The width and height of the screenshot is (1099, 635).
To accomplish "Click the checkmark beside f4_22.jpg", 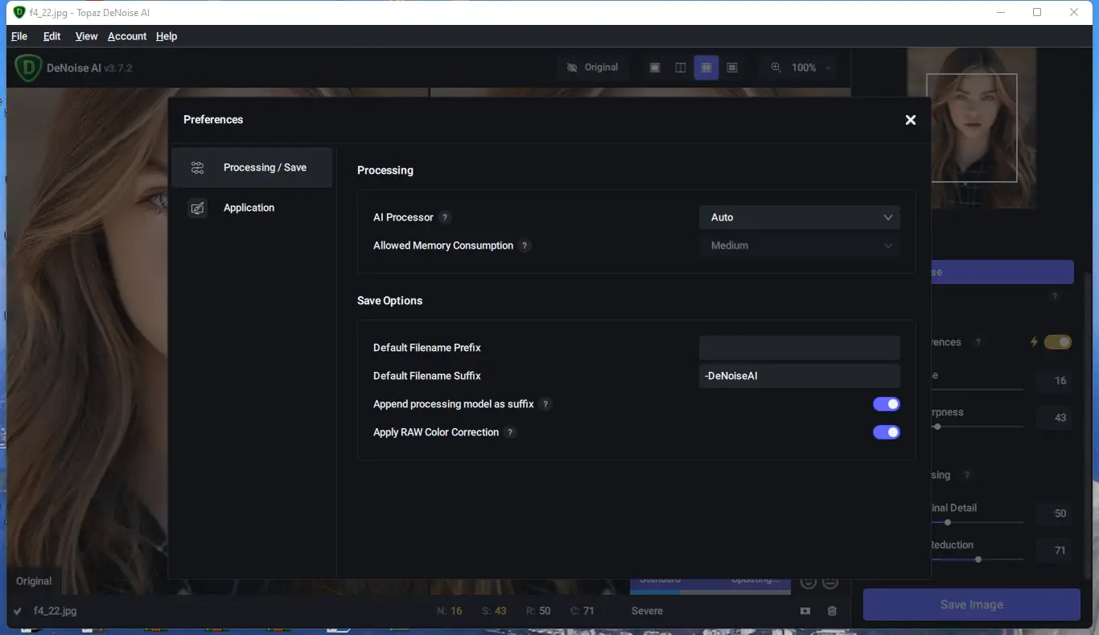I will point(18,611).
